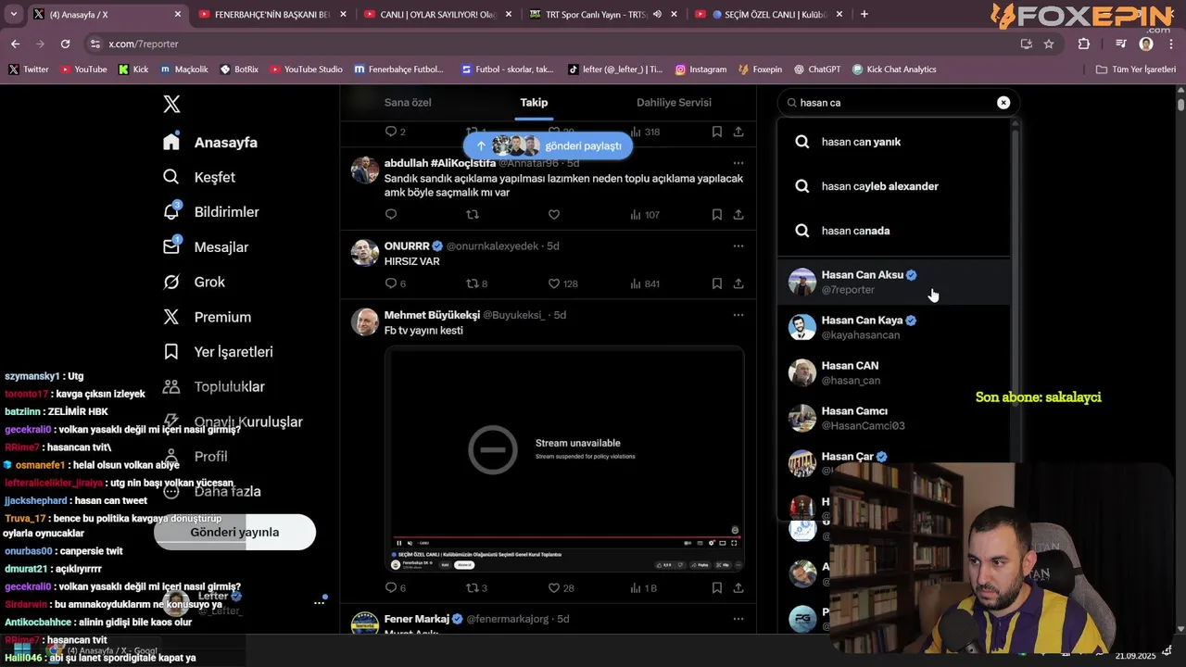Open Bildirimler notifications

click(211, 212)
